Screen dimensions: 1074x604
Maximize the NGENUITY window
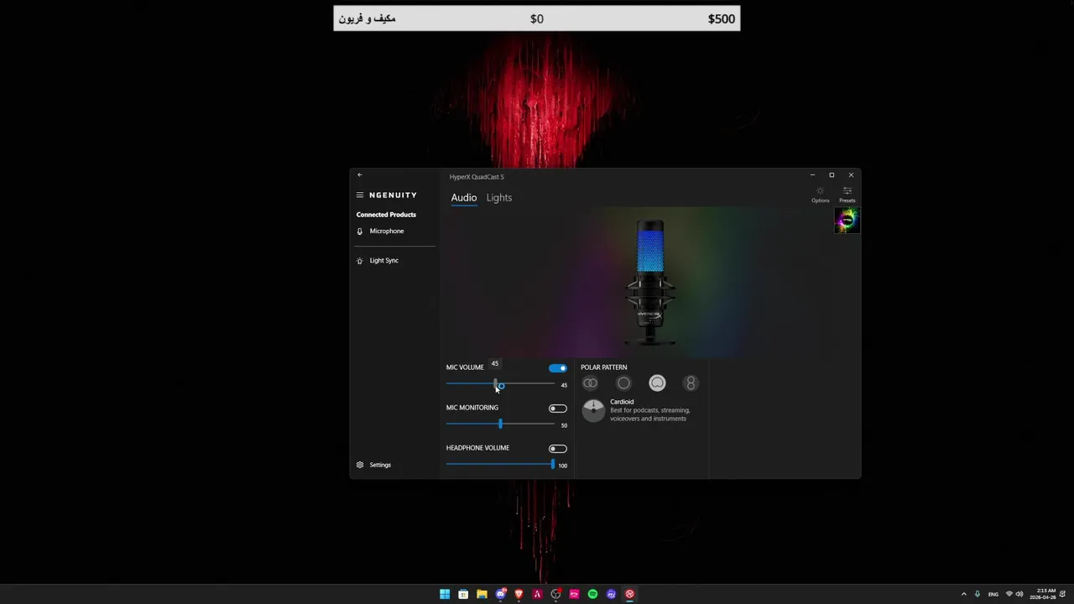(832, 174)
